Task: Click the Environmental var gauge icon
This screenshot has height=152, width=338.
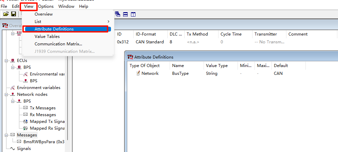Action: tap(26, 74)
